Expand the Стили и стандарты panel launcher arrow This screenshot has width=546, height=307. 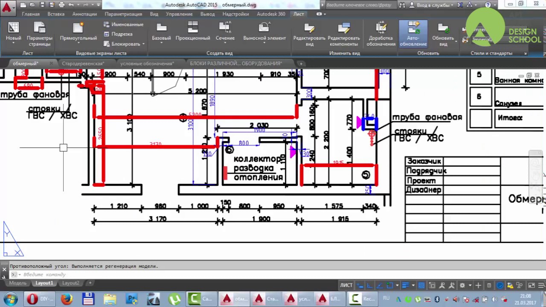click(525, 53)
